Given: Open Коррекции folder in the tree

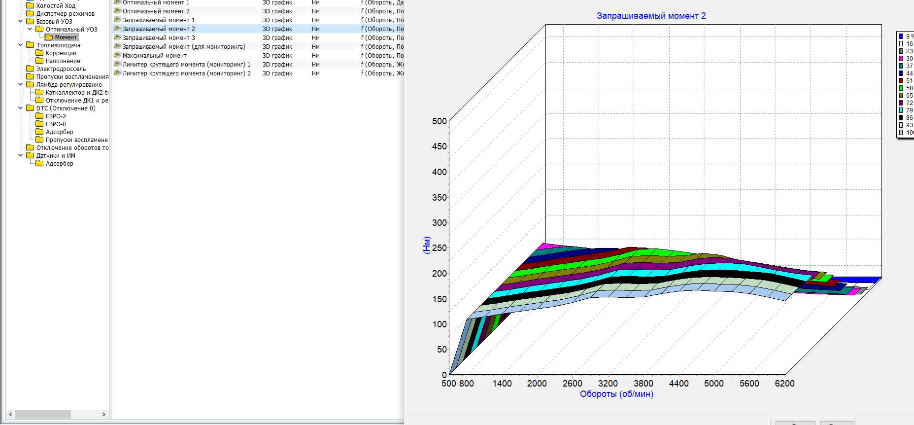Looking at the screenshot, I should click(x=61, y=53).
